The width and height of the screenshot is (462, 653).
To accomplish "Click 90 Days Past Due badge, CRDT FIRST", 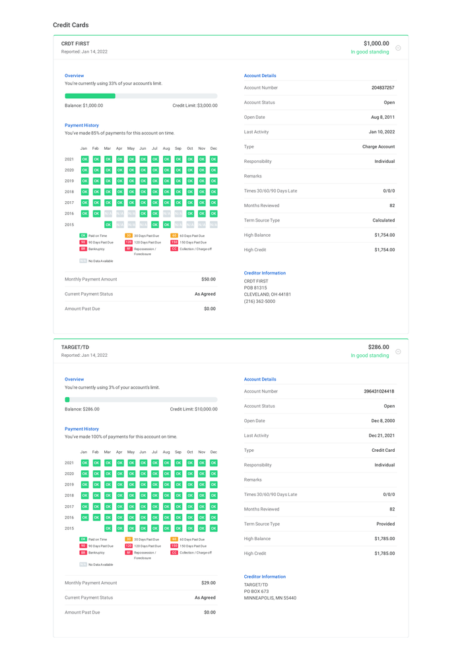I will tap(83, 242).
